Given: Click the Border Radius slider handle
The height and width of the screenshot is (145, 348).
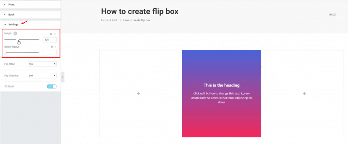Looking at the screenshot, I should [x=5, y=52].
